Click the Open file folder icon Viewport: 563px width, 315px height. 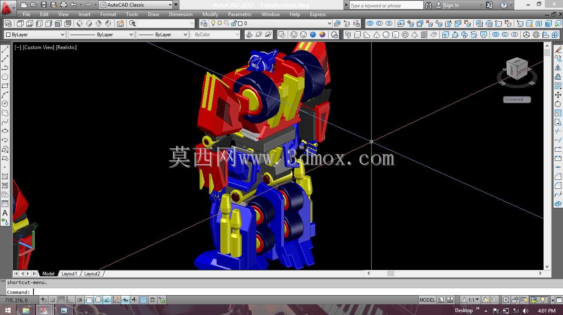[34, 5]
